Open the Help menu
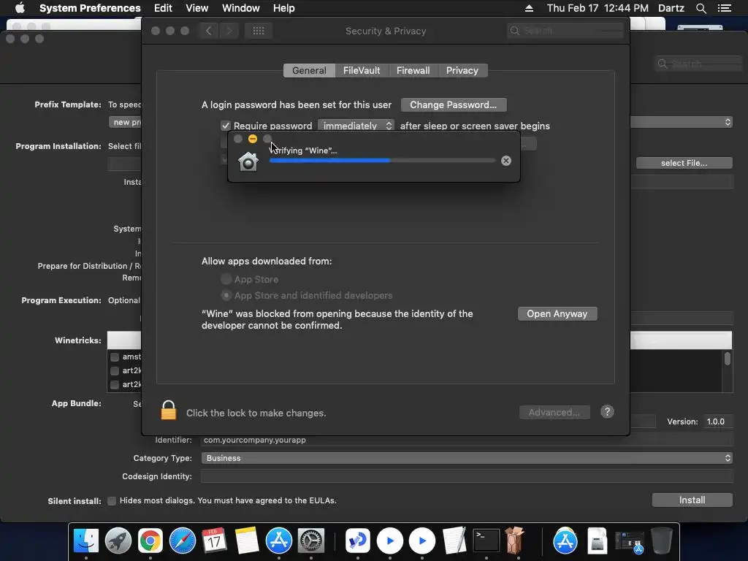Image resolution: width=748 pixels, height=561 pixels. point(284,8)
